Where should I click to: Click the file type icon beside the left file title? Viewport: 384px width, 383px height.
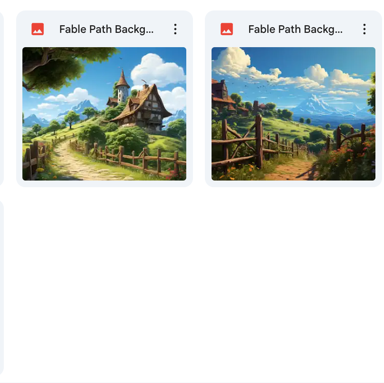coord(38,29)
